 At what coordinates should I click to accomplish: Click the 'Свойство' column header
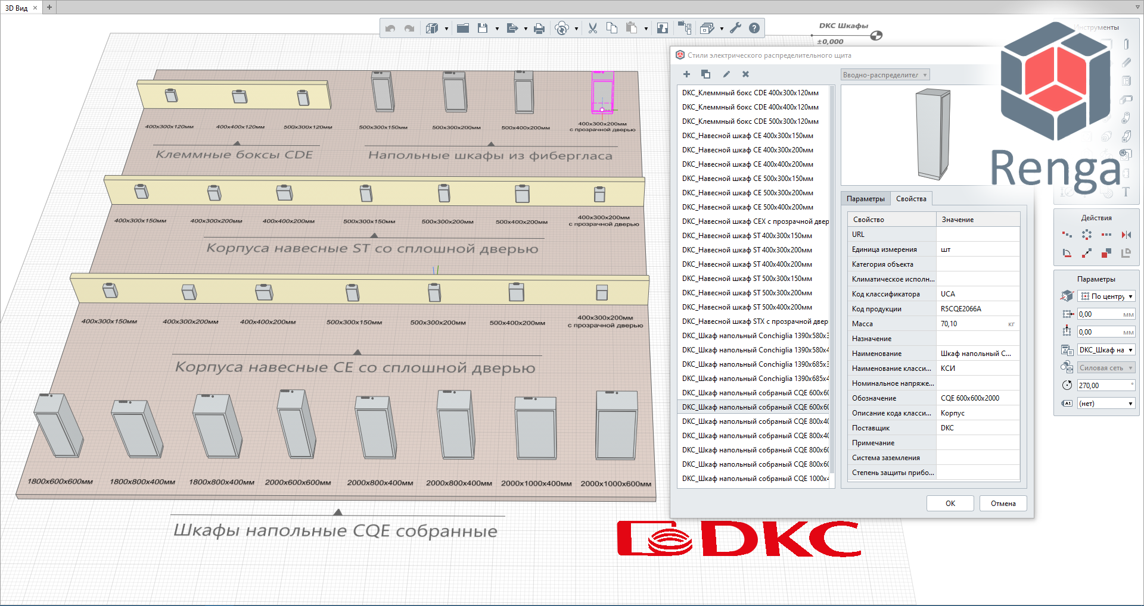tap(892, 220)
